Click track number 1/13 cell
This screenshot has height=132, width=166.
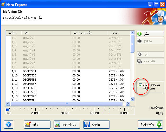click(x=15, y=88)
